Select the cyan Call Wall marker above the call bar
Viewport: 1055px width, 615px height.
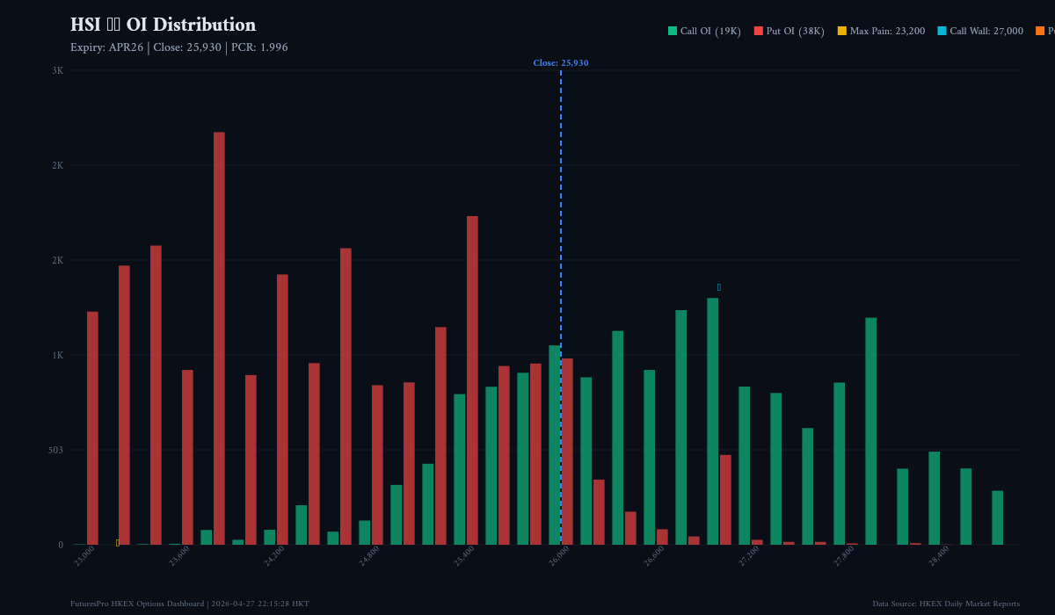(x=718, y=286)
